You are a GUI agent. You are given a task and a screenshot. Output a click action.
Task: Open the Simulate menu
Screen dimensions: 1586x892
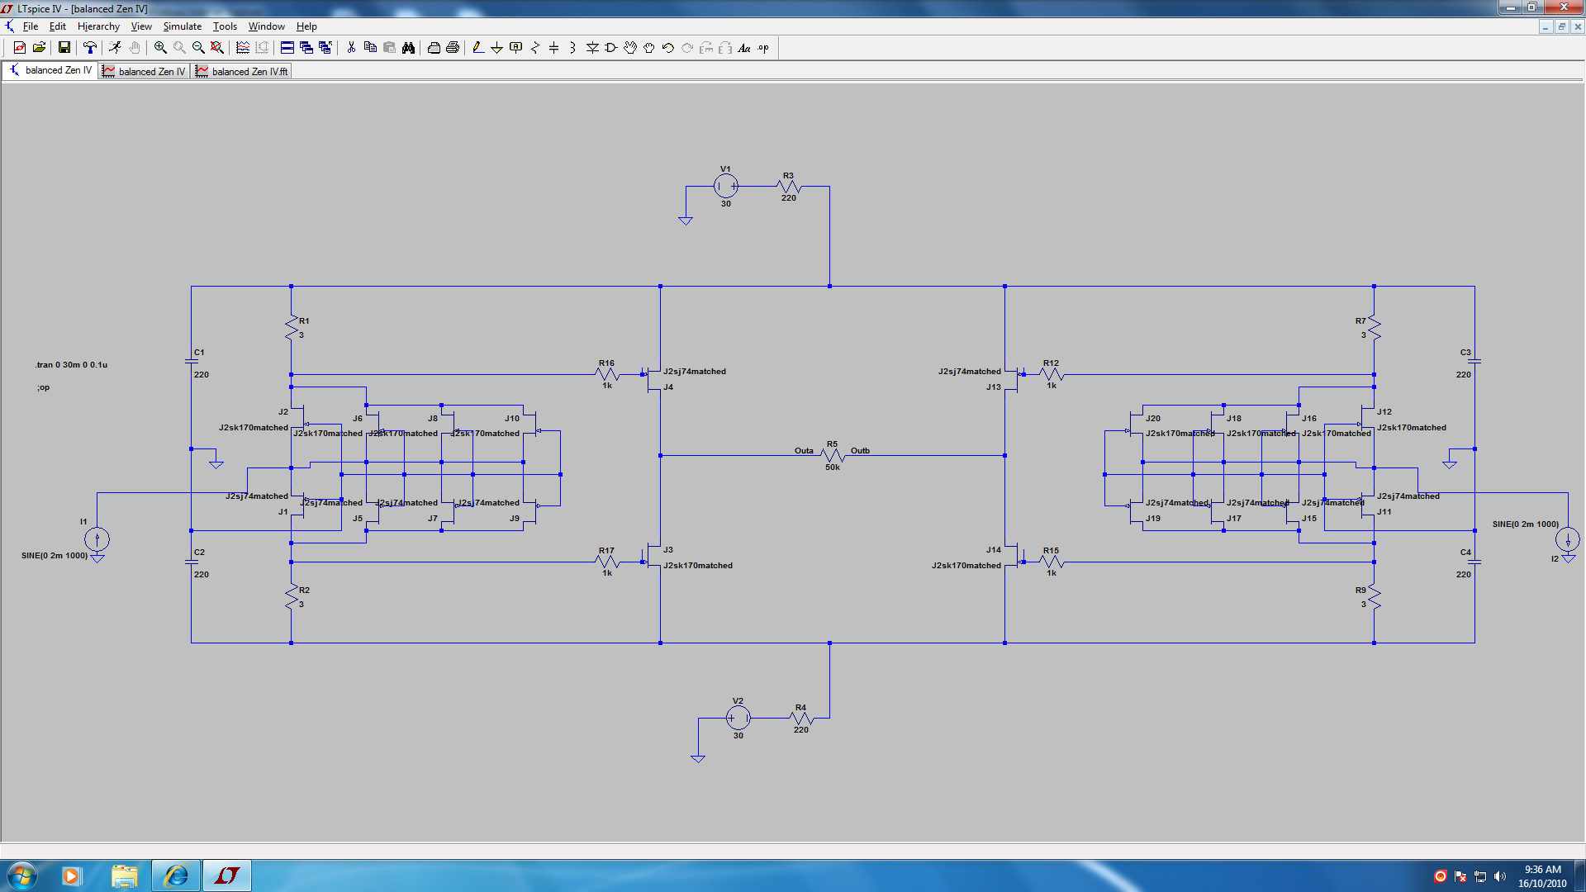tap(182, 26)
